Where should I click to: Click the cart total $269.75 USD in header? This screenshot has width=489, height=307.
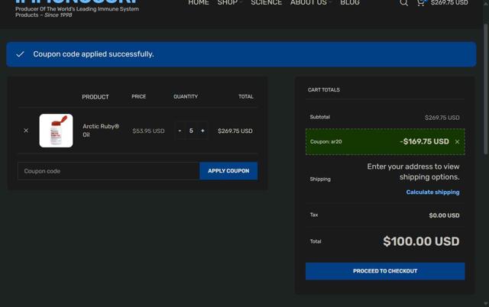(449, 3)
